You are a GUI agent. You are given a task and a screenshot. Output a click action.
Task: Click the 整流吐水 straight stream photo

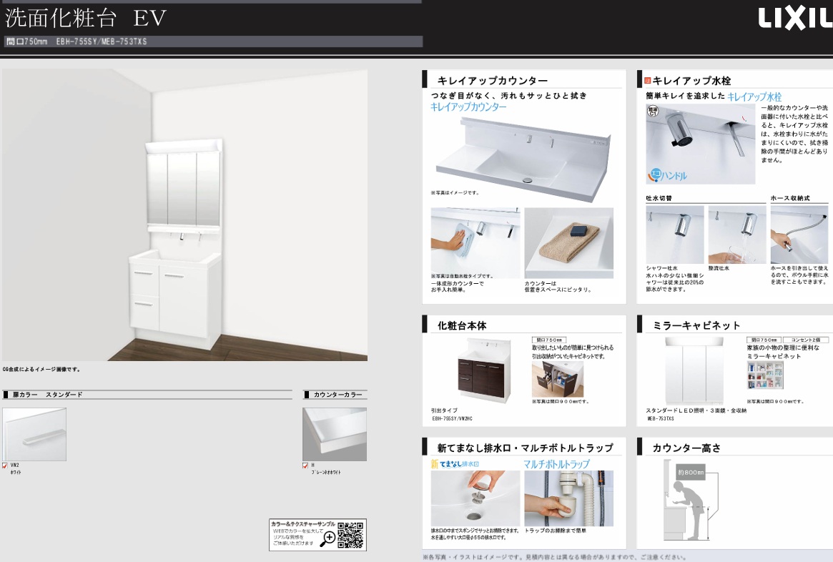[737, 235]
